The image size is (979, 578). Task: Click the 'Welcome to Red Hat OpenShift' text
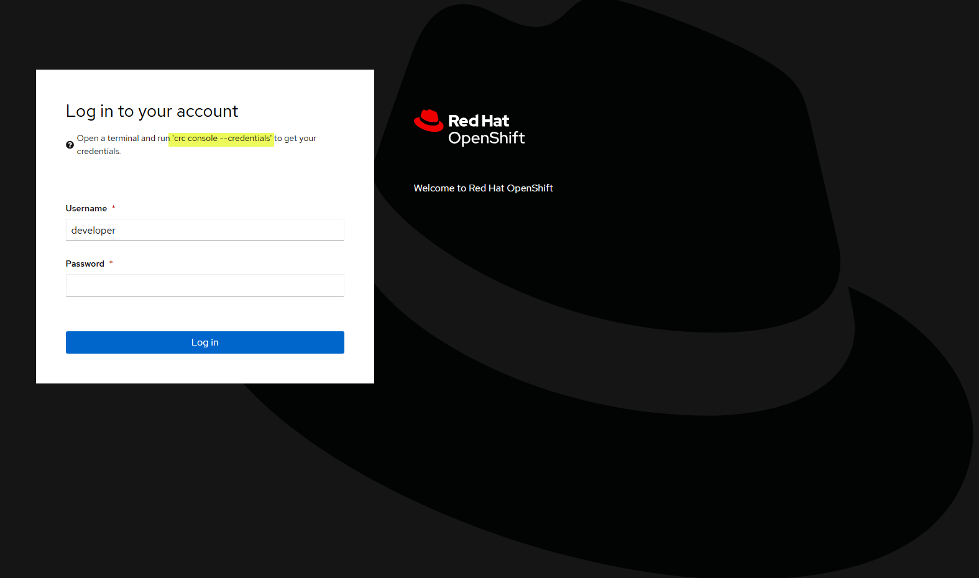coord(484,188)
